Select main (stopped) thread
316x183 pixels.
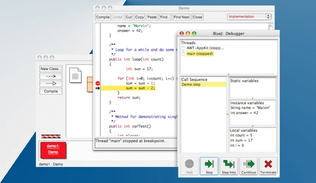[x=200, y=54]
